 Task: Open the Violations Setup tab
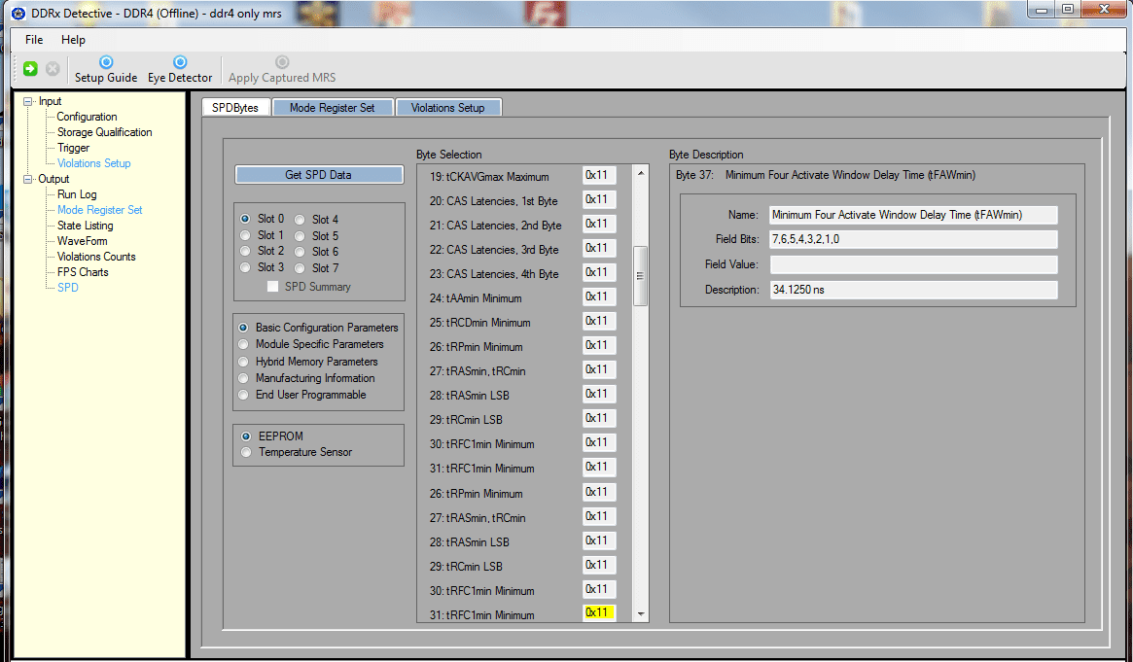pyautogui.click(x=448, y=108)
